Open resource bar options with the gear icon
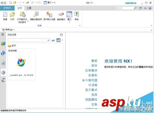Screen dimensions: 154x113 coord(3,34)
